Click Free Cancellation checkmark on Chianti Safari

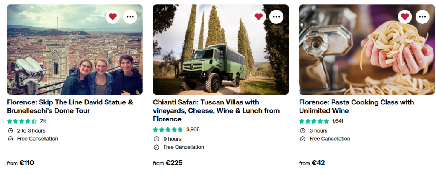pyautogui.click(x=156, y=147)
